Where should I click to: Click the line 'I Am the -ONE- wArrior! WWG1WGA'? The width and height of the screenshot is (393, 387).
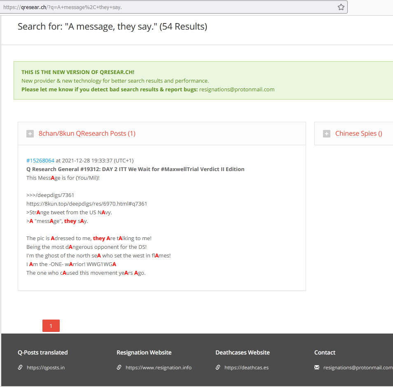click(71, 264)
